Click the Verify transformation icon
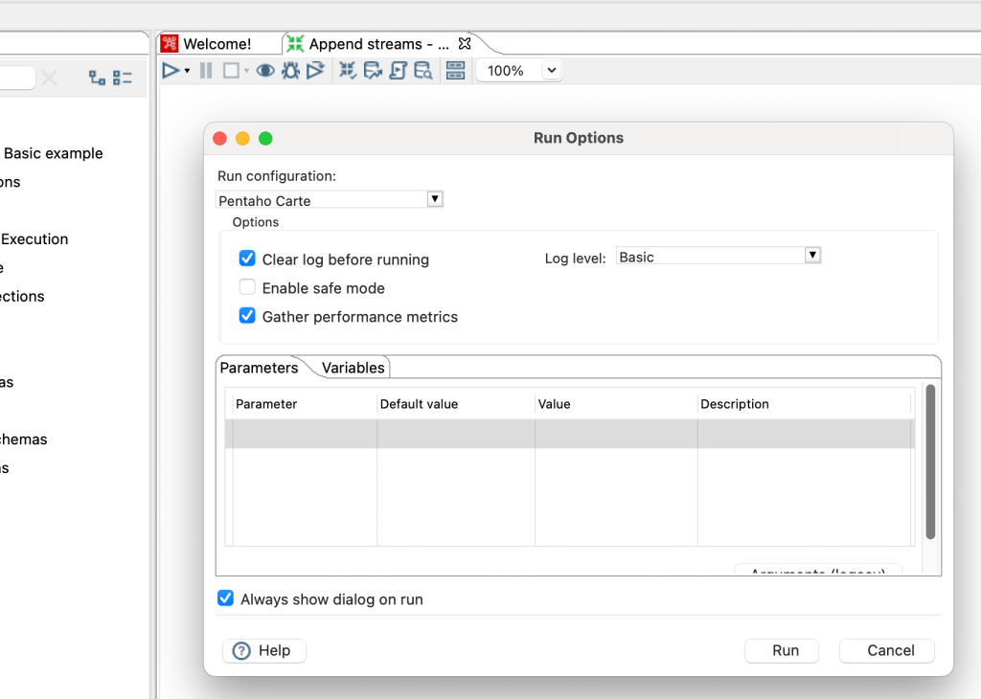The height and width of the screenshot is (699, 981). [x=348, y=71]
